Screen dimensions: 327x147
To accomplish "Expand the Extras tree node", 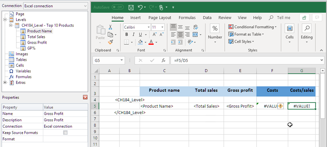I will tap(5, 82).
